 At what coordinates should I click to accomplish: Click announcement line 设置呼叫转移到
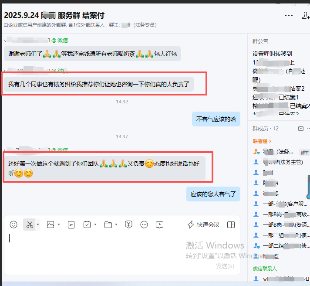coord(272,54)
